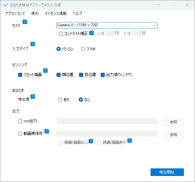Click 検出開始 button
The height and width of the screenshot is (182, 195).
click(x=167, y=172)
